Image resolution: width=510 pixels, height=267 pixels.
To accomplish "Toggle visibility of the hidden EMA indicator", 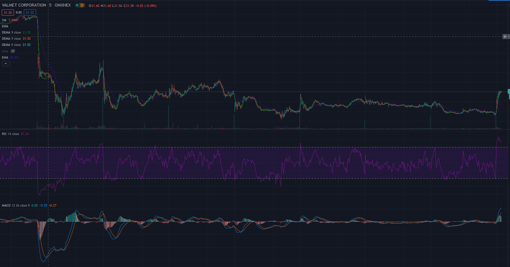I will pyautogui.click(x=13, y=51).
